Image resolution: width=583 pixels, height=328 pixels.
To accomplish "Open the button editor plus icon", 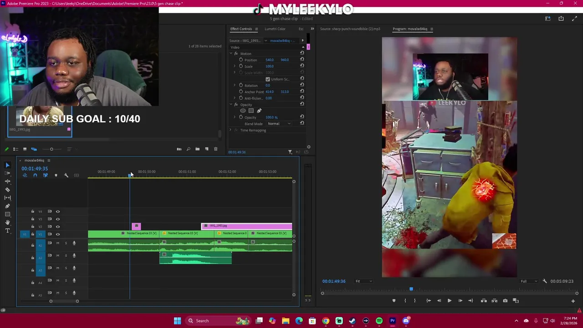I will click(573, 301).
